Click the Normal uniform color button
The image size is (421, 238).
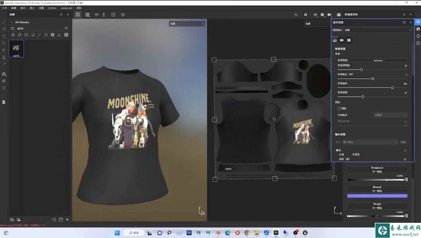tap(377, 189)
